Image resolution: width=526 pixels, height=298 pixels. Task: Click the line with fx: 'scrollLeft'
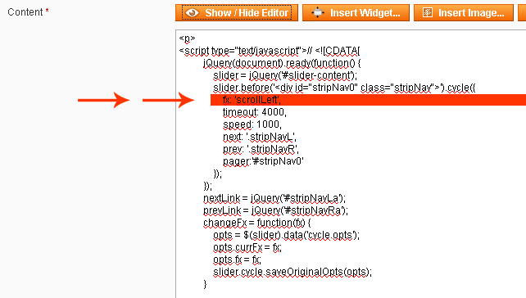[252, 100]
